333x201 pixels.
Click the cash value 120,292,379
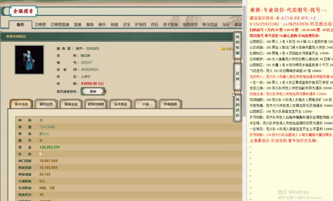[x=49, y=147]
